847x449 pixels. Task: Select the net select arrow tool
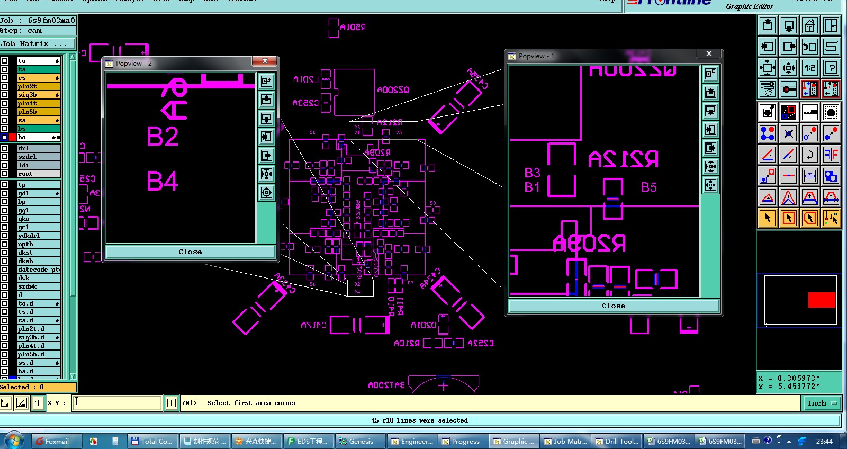pyautogui.click(x=831, y=218)
